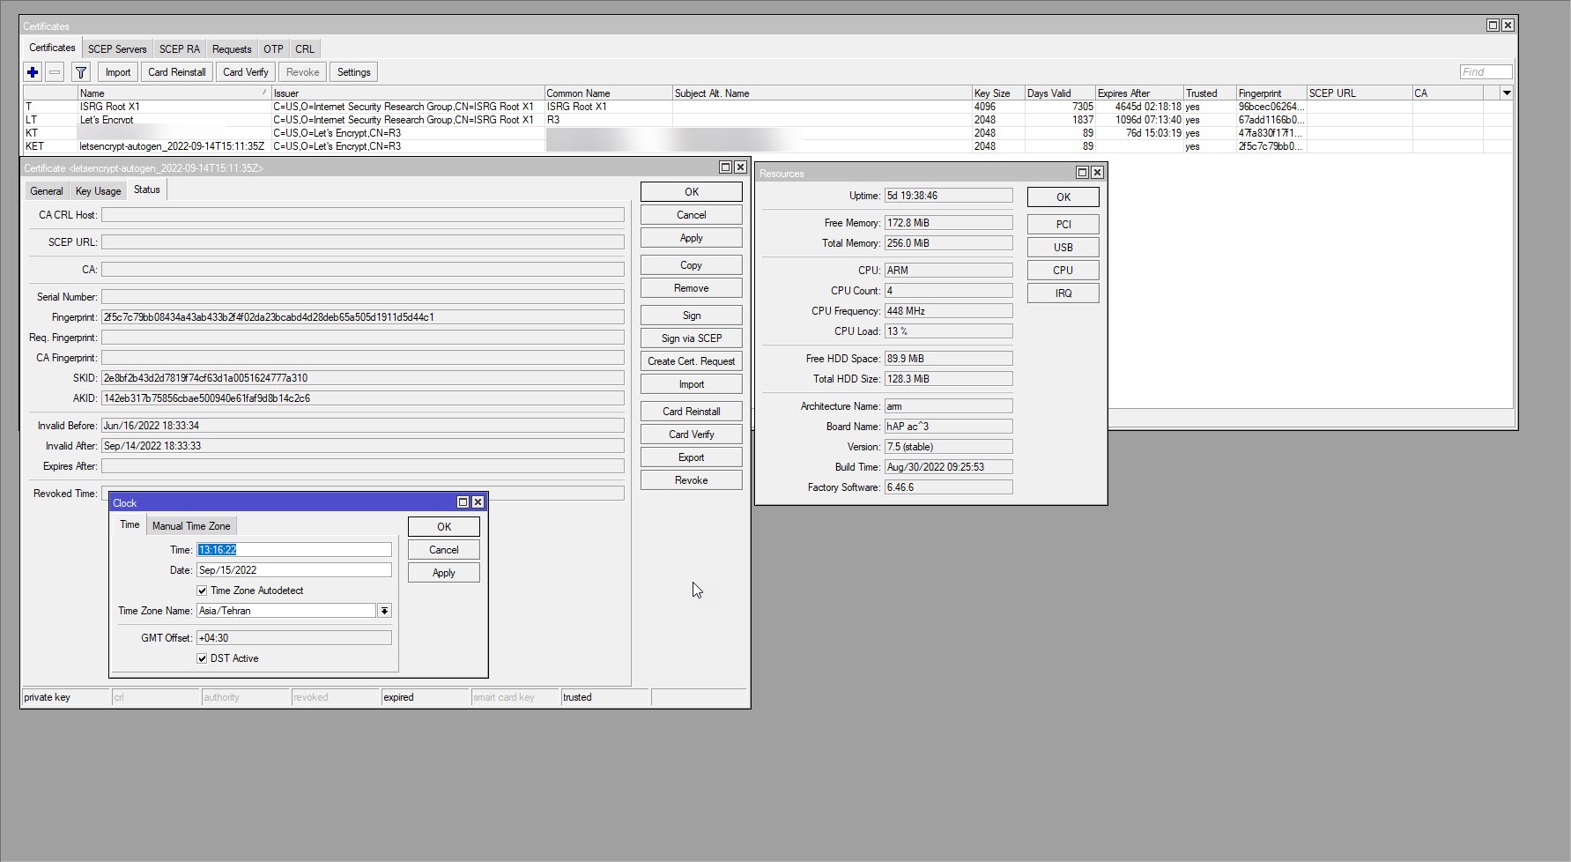
Task: Click Apply in Certificate window
Action: point(692,238)
